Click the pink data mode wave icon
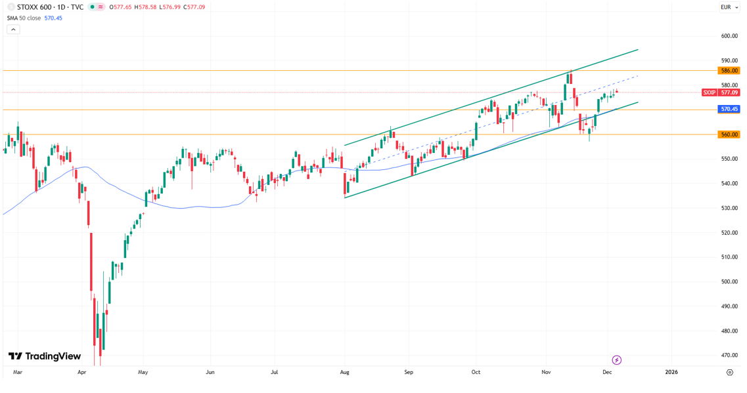 101,7
